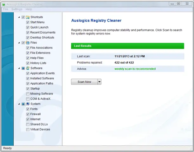The width and height of the screenshot is (194, 152).
Task: Uncheck the Startup checkbox
Action: (28, 89)
